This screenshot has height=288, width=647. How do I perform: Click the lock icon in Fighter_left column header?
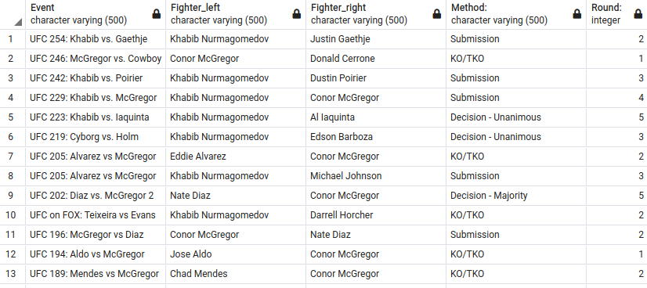pos(297,14)
